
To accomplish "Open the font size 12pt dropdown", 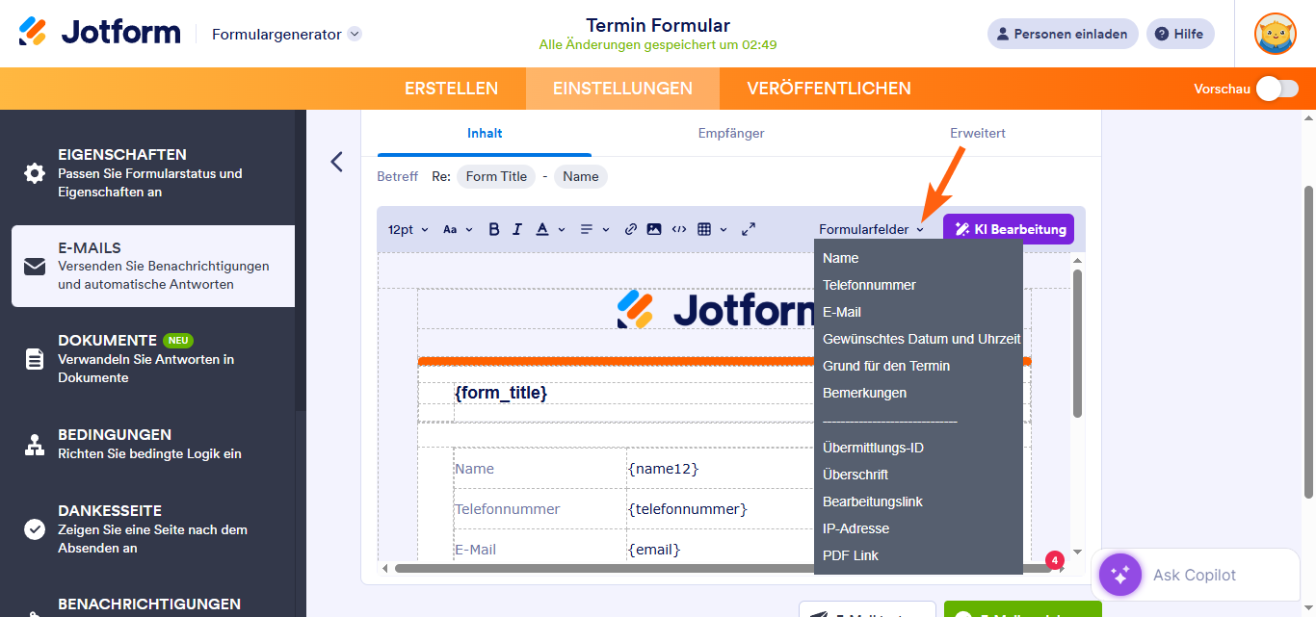I will tap(406, 229).
